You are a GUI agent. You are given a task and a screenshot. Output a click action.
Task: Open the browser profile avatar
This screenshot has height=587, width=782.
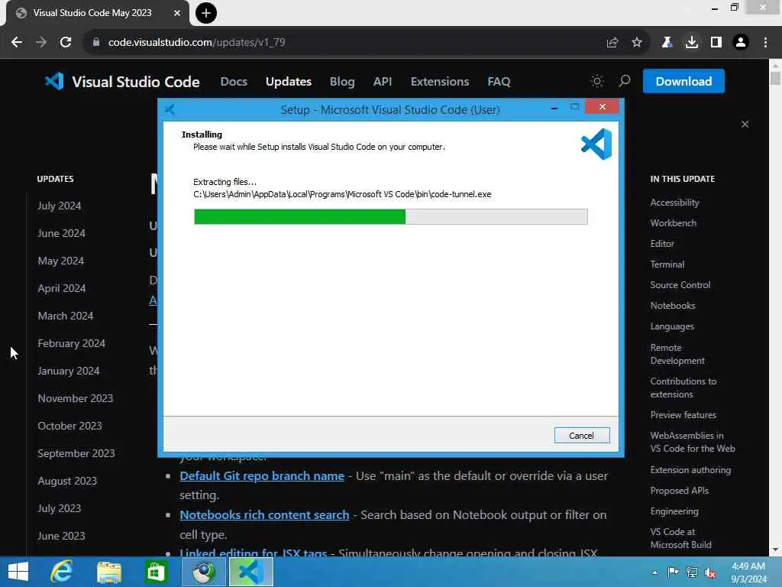[x=741, y=43]
